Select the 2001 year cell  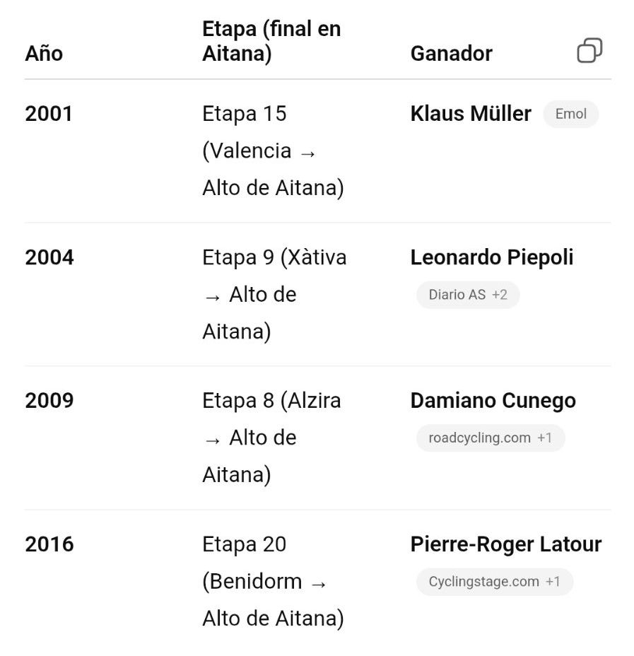point(49,114)
